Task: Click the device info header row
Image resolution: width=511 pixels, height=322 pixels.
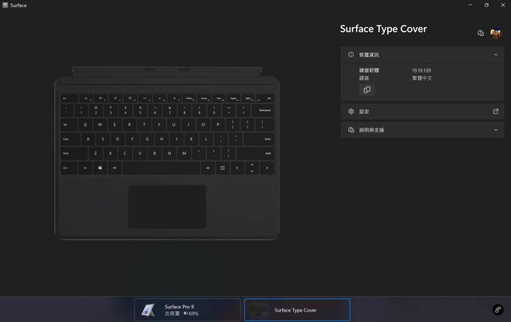Action: pyautogui.click(x=422, y=55)
